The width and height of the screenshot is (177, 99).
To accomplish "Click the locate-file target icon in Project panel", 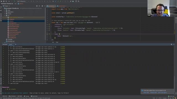I will pyautogui.click(x=37, y=6).
